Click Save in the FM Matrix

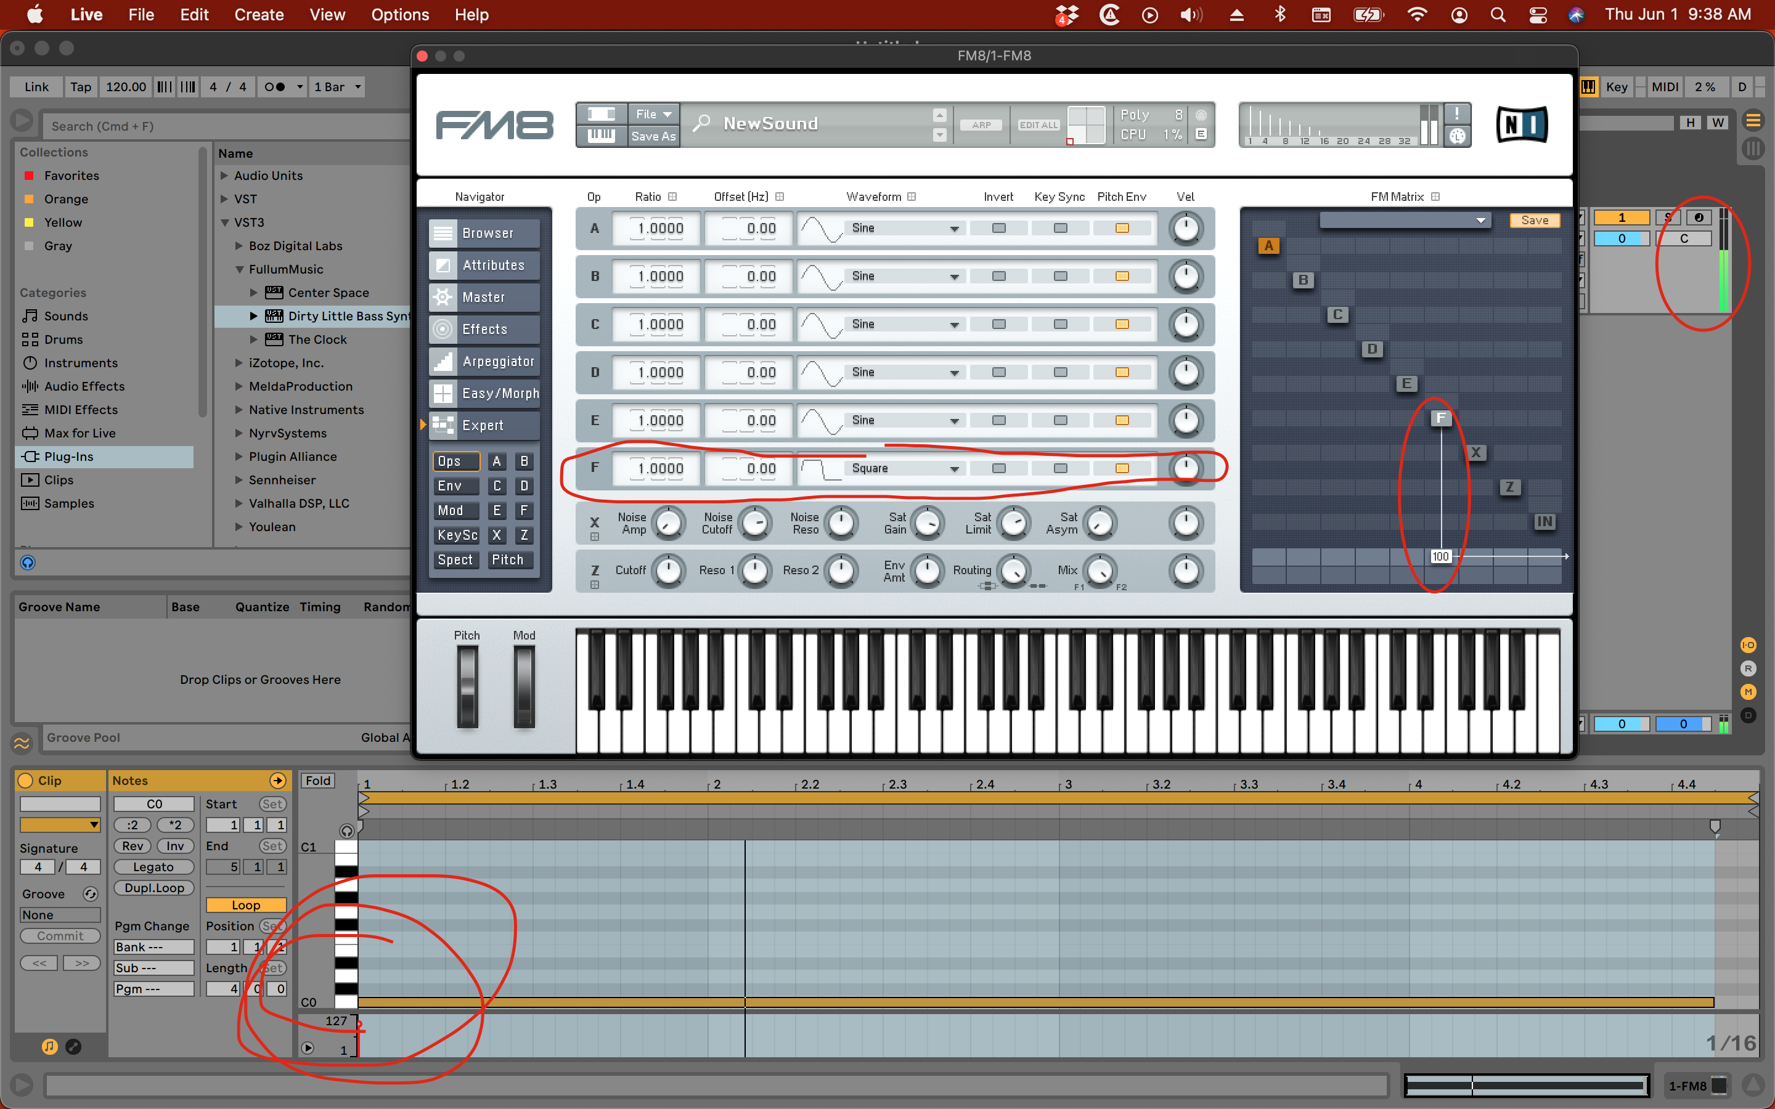1535,220
